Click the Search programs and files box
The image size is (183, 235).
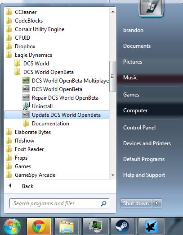click(59, 203)
